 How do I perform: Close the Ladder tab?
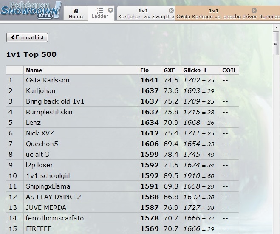(x=110, y=10)
